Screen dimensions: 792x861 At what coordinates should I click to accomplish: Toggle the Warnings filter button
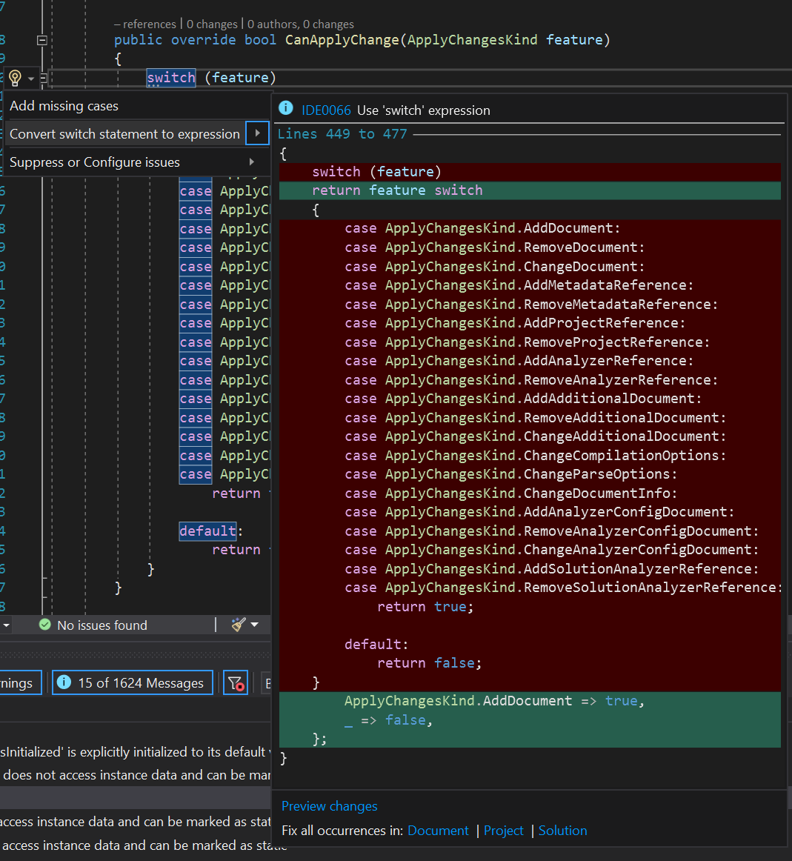tap(20, 682)
